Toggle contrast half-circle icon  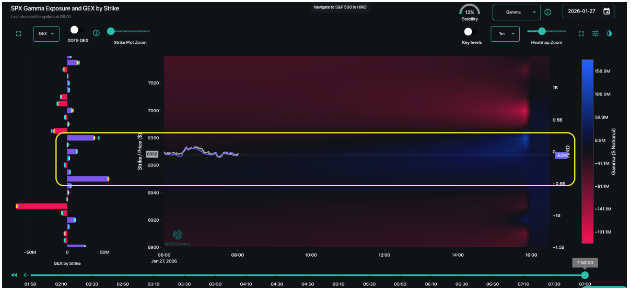[x=609, y=33]
